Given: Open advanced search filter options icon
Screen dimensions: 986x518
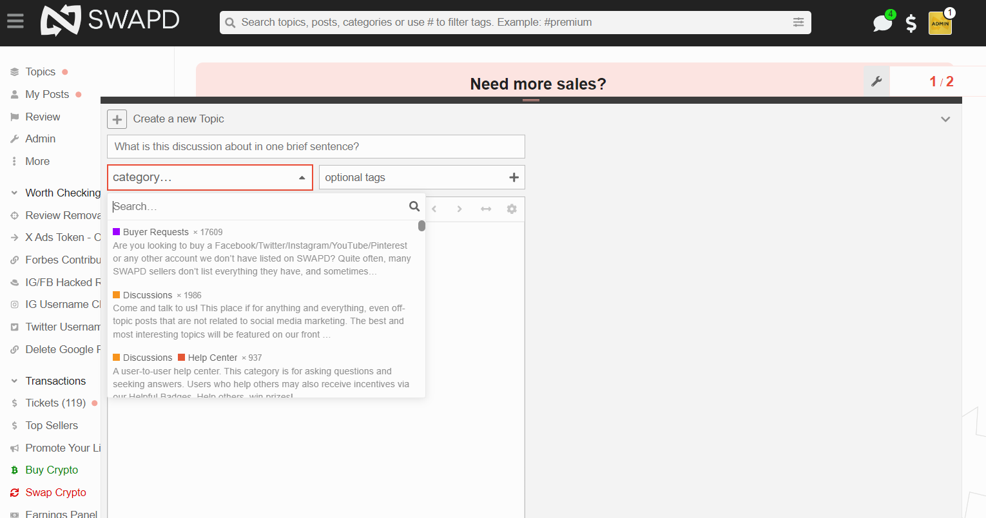Looking at the screenshot, I should 798,22.
